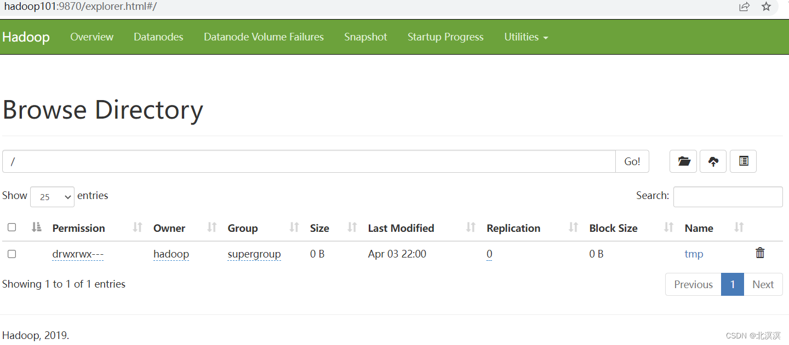This screenshot has width=789, height=345.
Task: Delete the tmp directory with the trash icon
Action: point(760,253)
